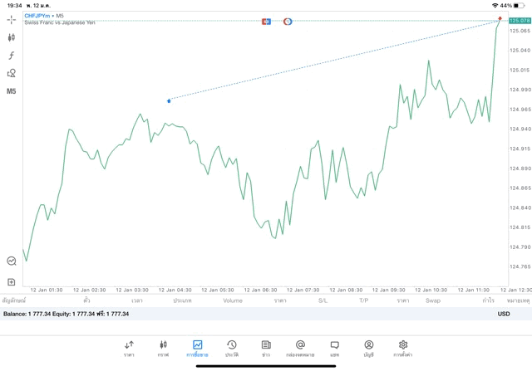Activate the crosshair tool
This screenshot has width=532, height=371.
coord(12,19)
